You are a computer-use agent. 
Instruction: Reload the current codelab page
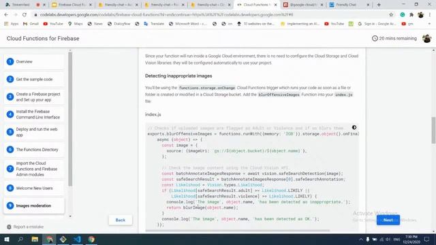click(25, 15)
